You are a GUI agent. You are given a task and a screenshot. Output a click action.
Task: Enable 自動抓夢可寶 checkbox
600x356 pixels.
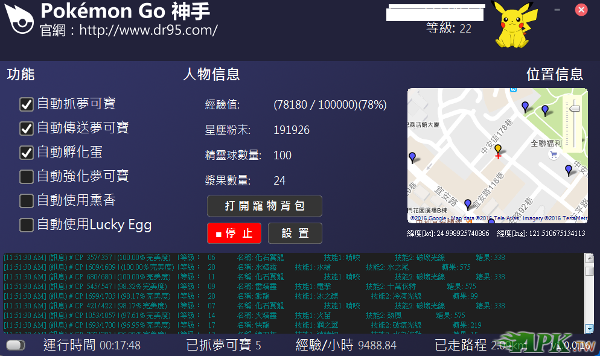(x=27, y=104)
